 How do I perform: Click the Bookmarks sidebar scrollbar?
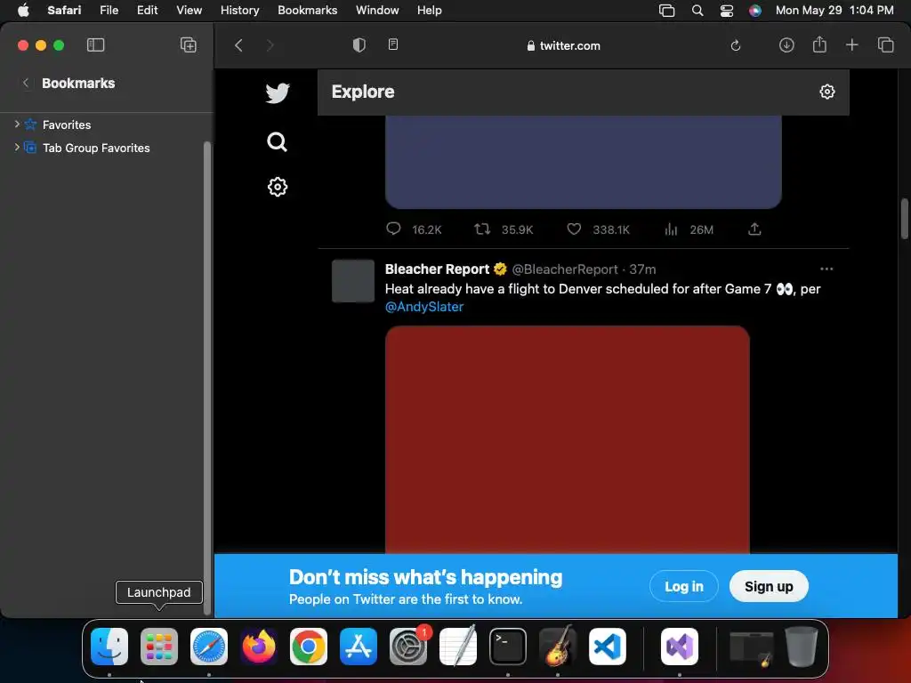[x=206, y=377]
